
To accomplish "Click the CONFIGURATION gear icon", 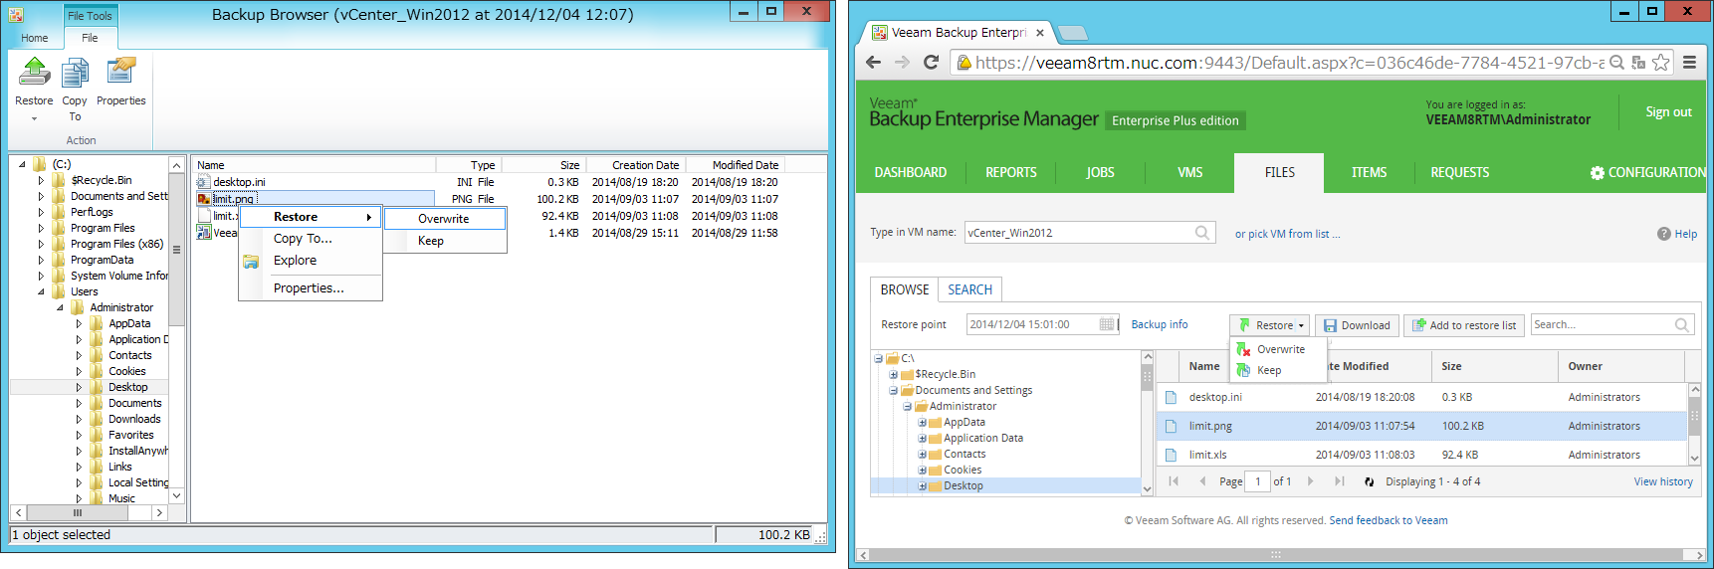I will coord(1597,173).
